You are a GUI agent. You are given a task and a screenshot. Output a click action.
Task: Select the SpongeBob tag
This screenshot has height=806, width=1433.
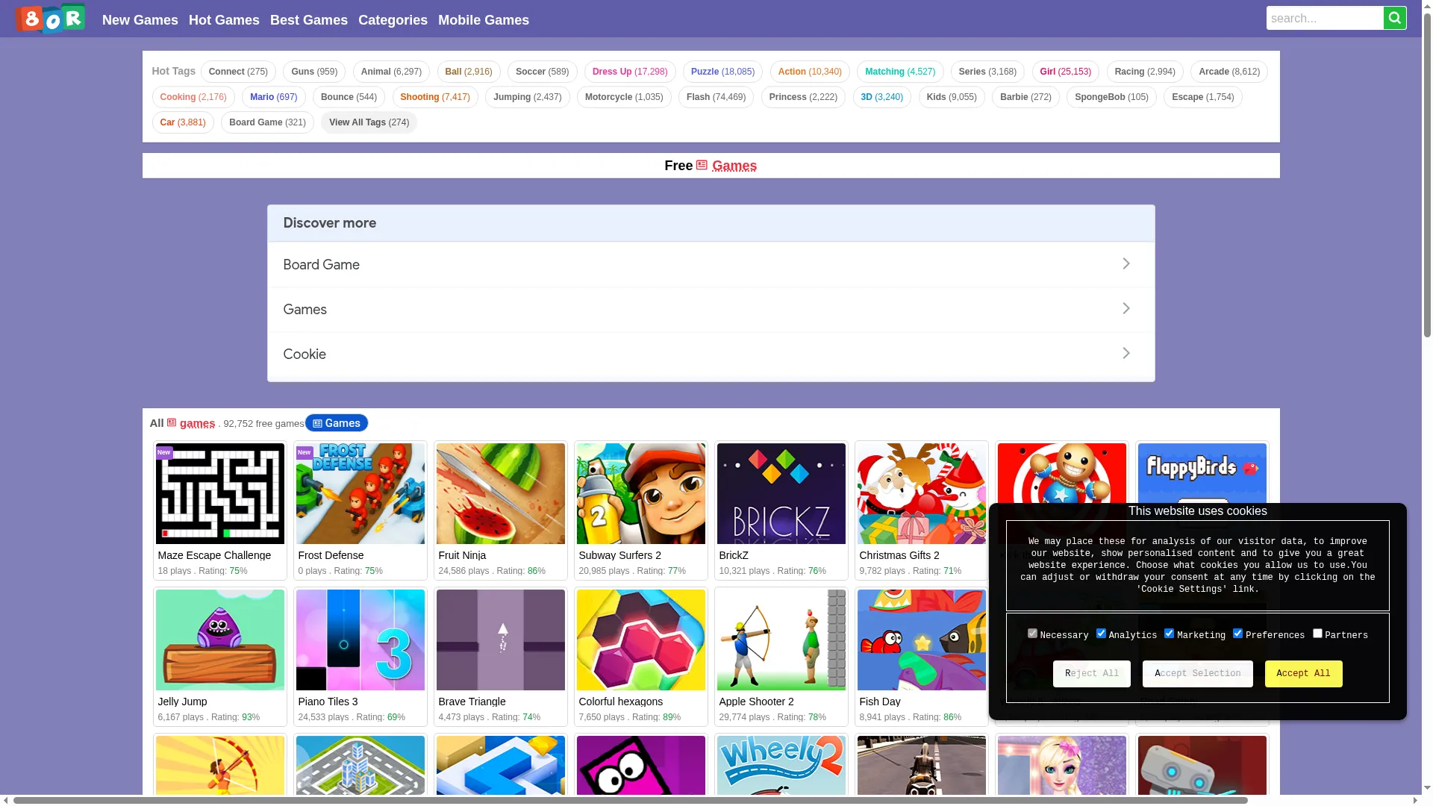point(1111,97)
